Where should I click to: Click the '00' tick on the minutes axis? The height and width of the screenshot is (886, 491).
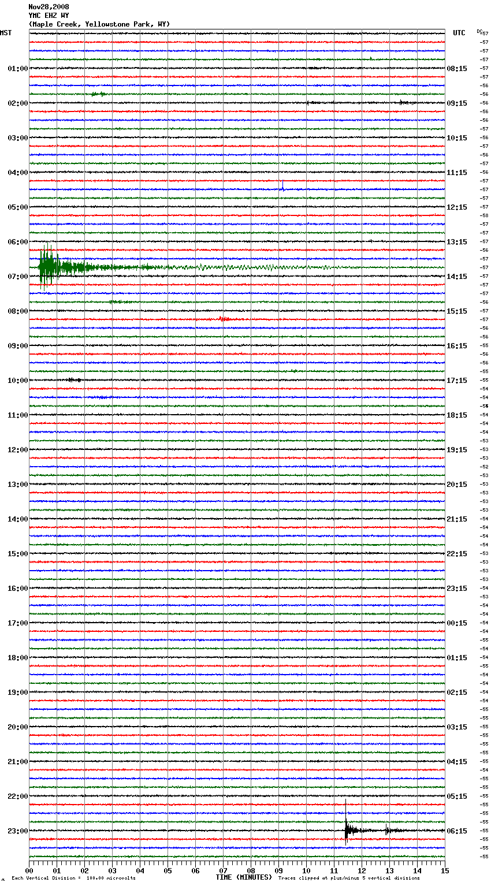[29, 870]
